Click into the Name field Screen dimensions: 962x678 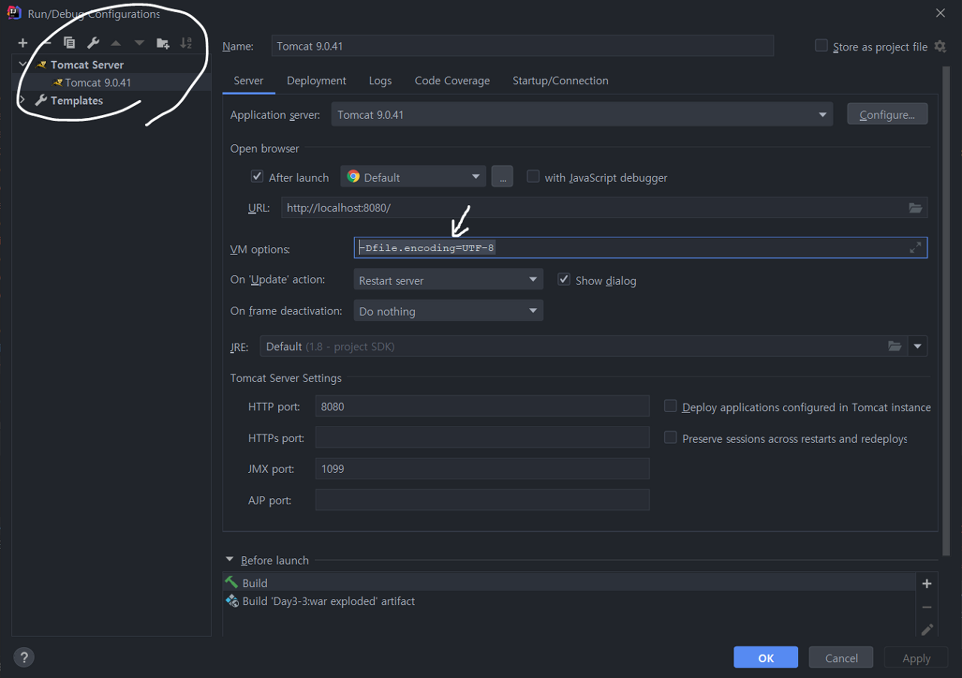522,46
